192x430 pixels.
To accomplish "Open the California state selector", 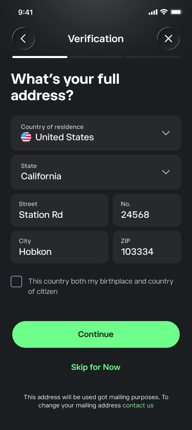I will [x=96, y=172].
